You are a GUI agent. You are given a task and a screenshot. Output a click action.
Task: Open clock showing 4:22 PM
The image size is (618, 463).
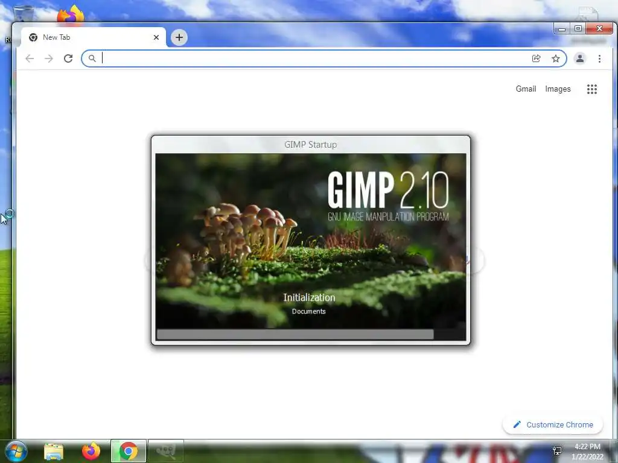tap(587, 452)
